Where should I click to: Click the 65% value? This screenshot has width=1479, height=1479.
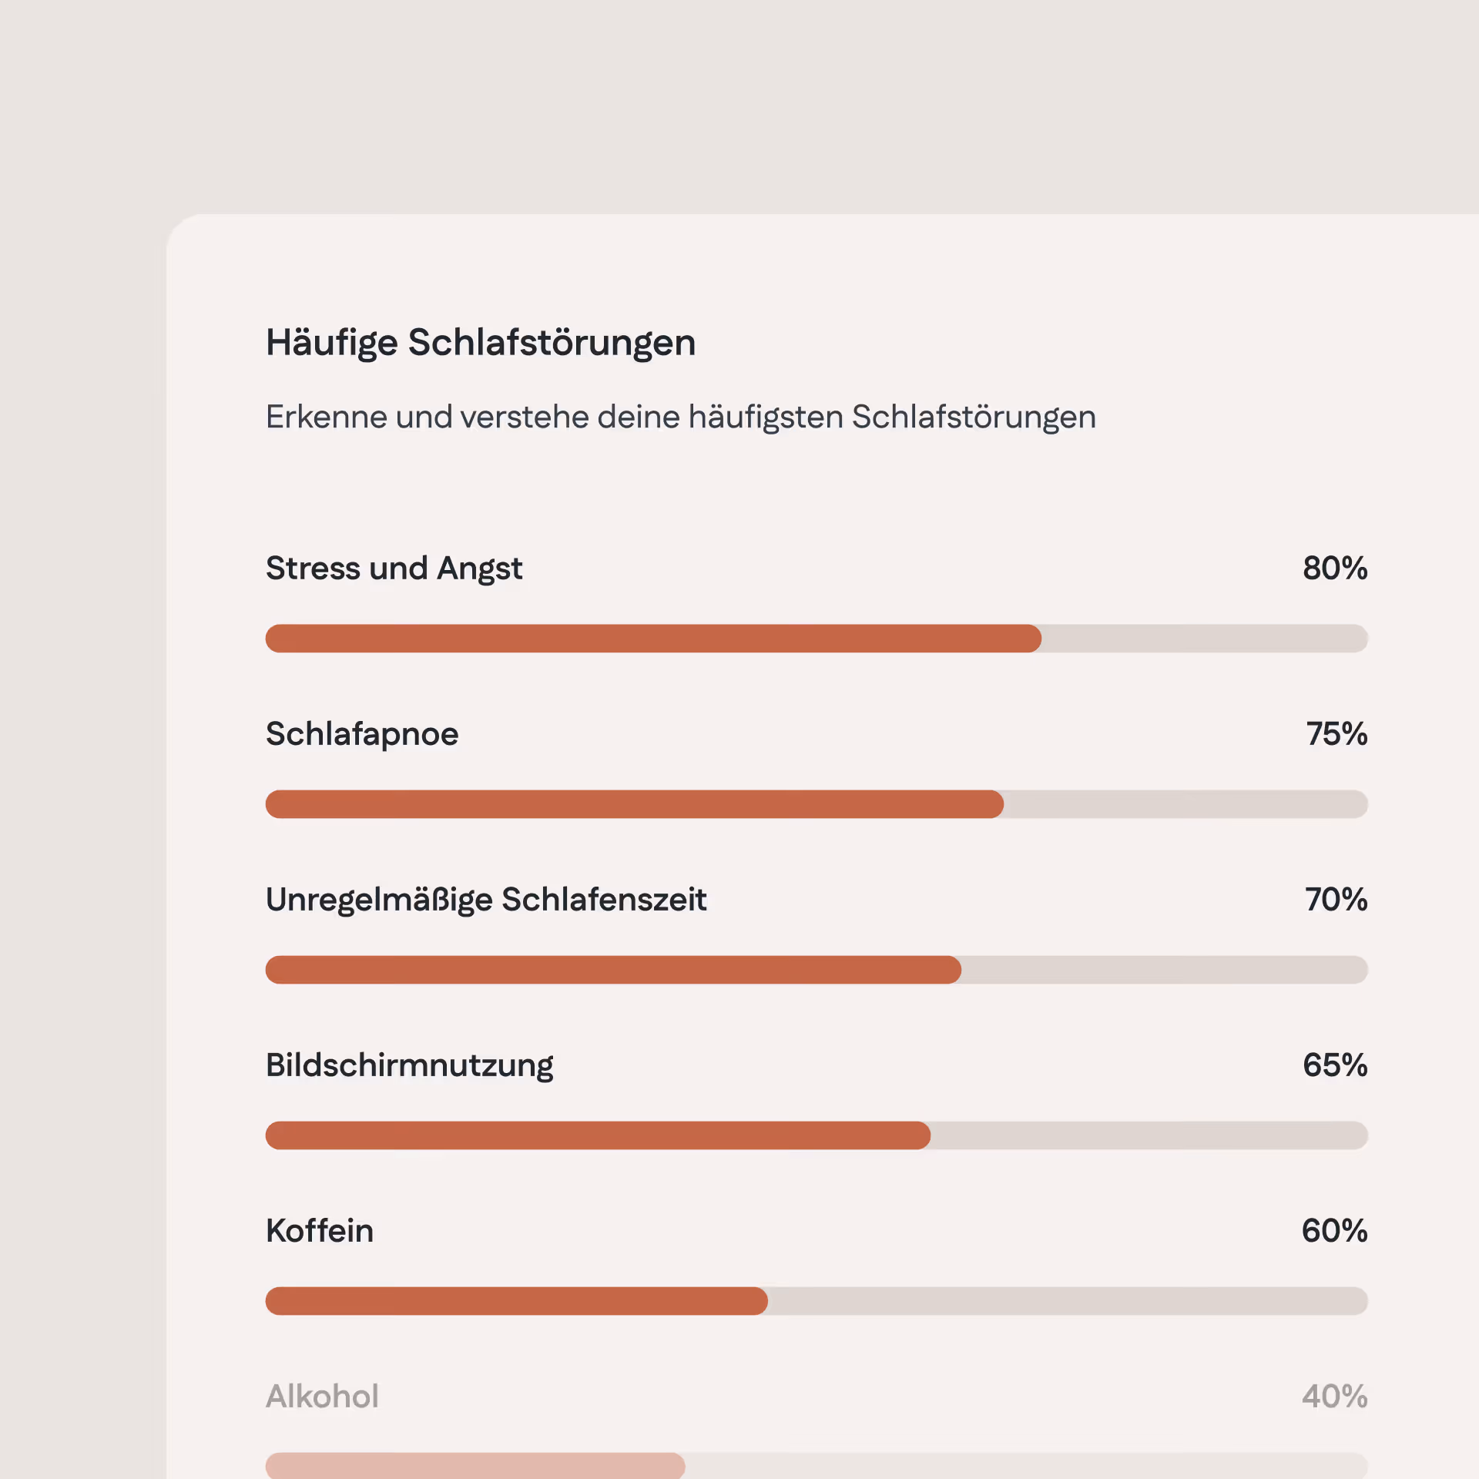tap(1335, 1065)
